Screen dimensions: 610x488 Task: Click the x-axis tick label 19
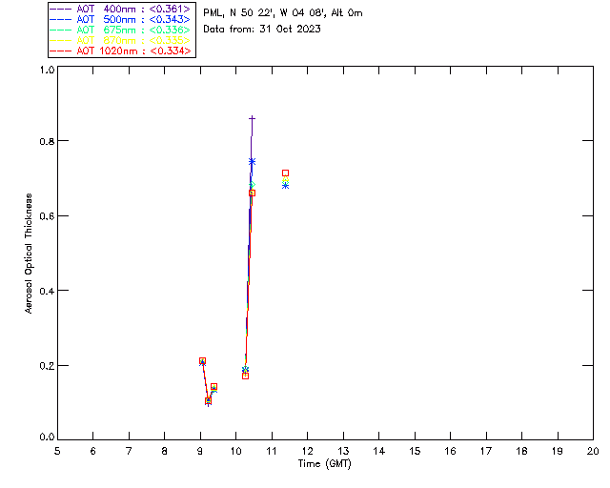[x=558, y=451]
